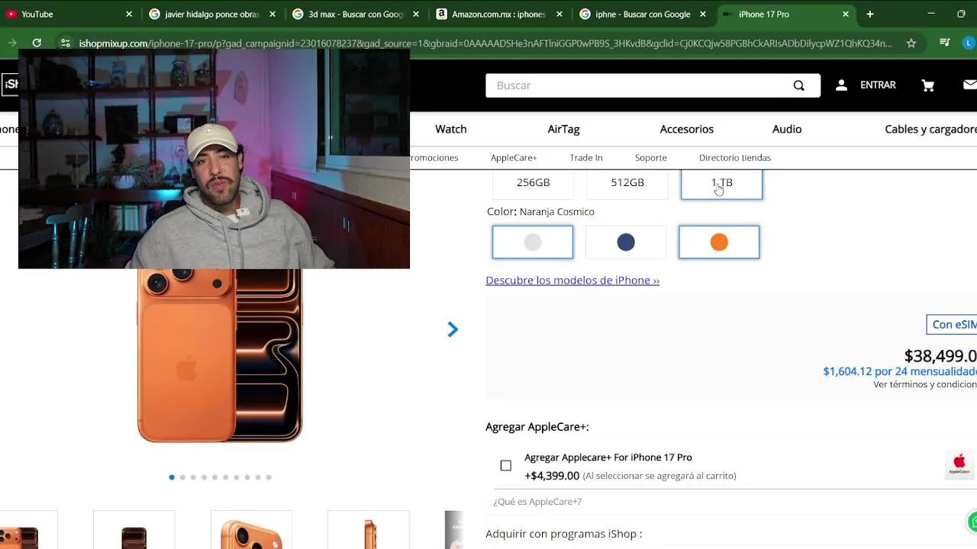Open the Watch category menu
The width and height of the screenshot is (977, 549).
451,129
